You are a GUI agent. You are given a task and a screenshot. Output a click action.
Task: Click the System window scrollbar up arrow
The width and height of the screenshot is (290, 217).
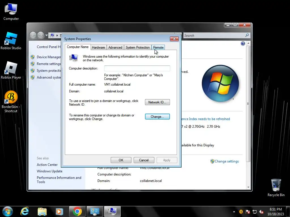pos(248,43)
